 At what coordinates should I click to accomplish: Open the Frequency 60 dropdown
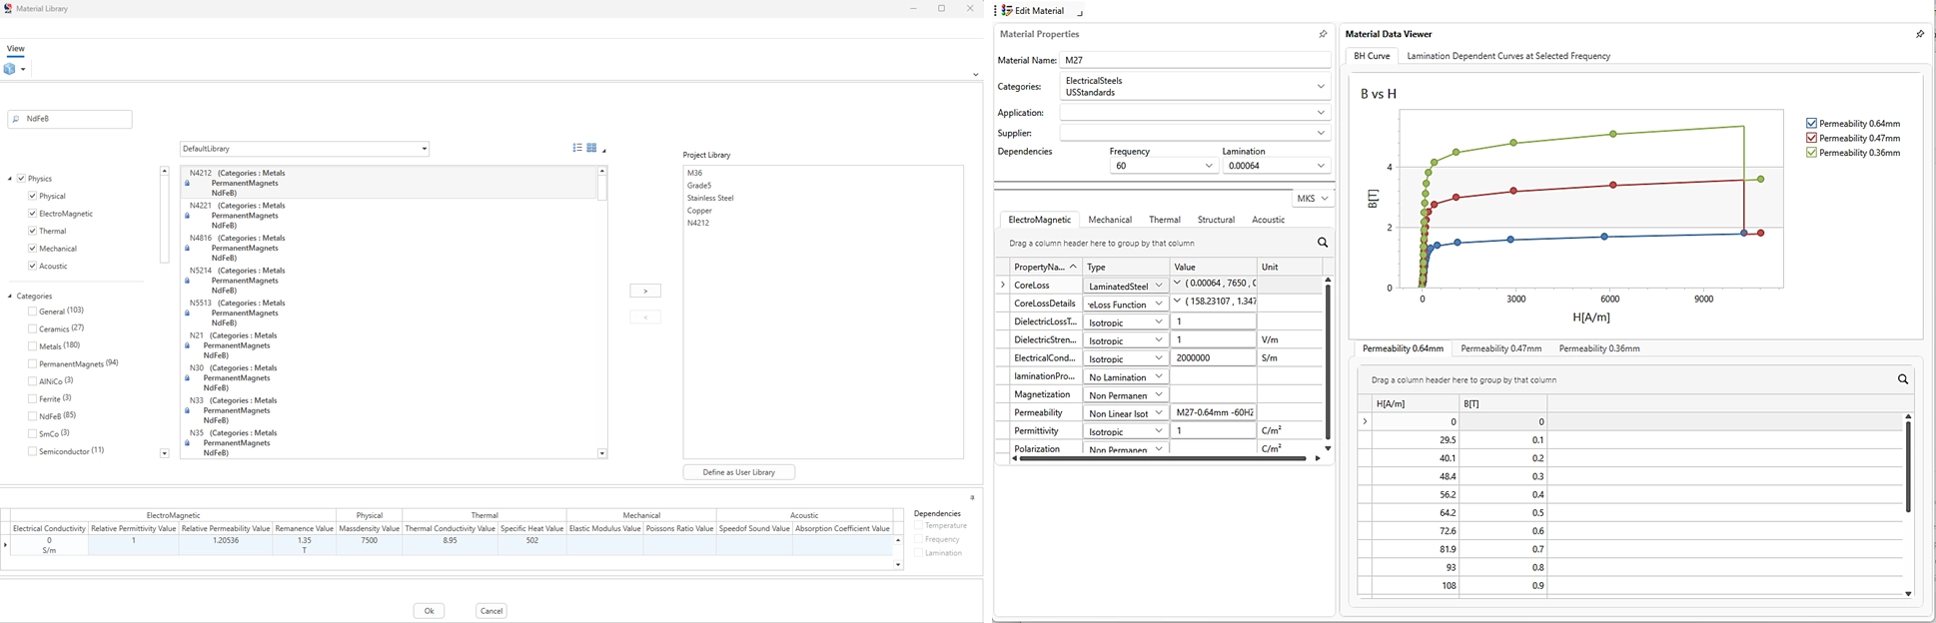coord(1163,166)
